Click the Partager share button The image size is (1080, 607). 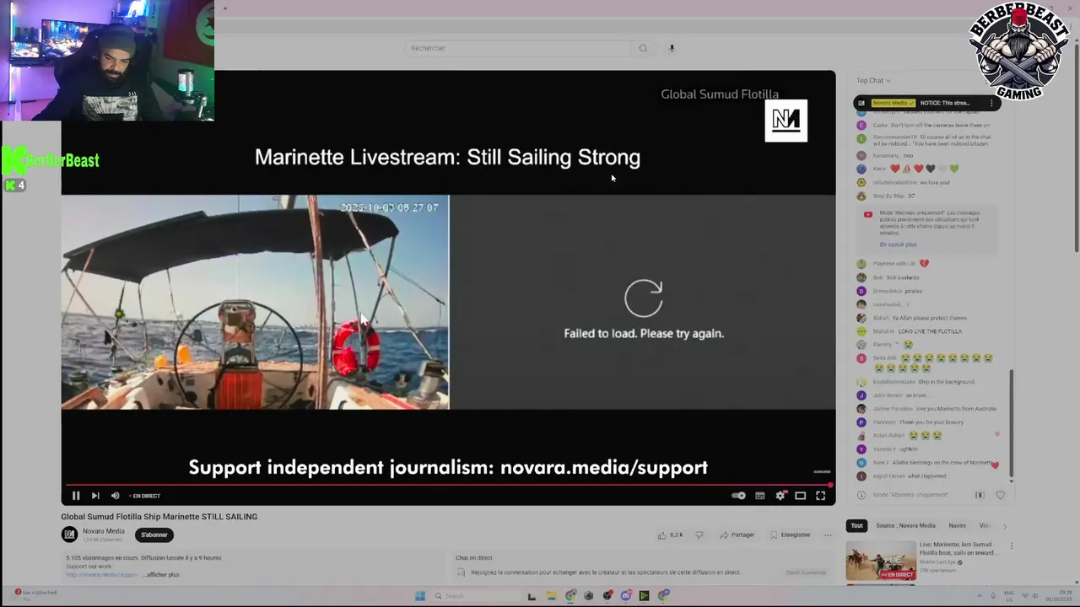tap(737, 534)
